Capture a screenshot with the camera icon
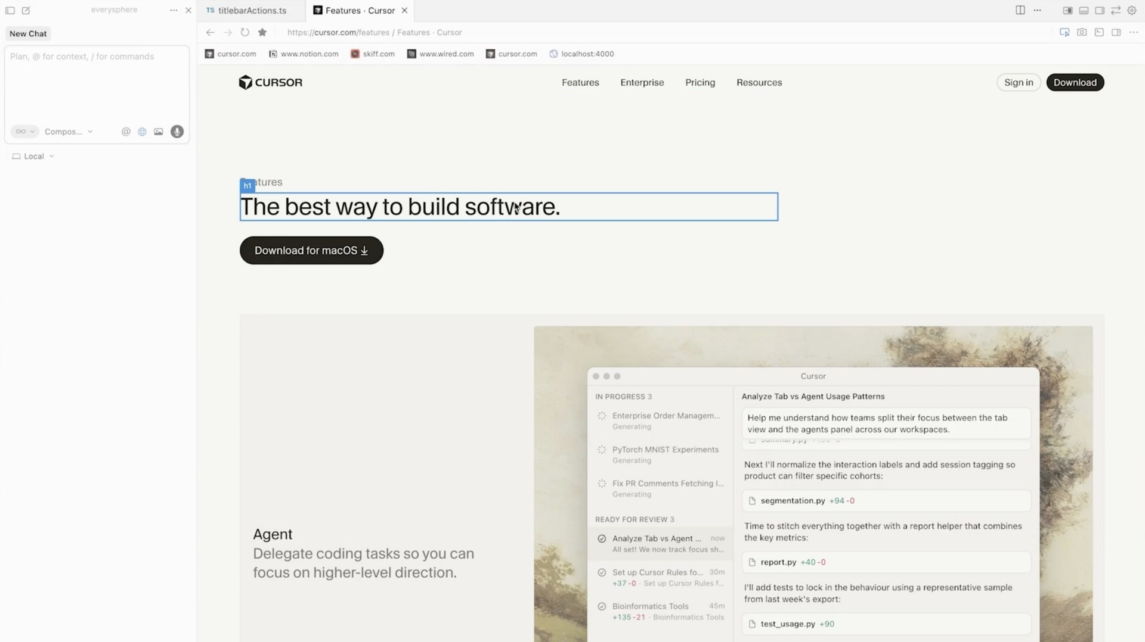 (1082, 32)
